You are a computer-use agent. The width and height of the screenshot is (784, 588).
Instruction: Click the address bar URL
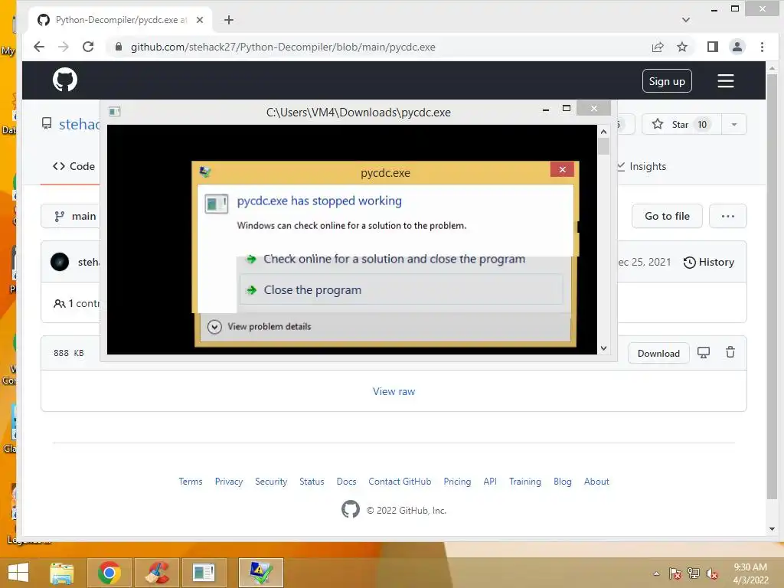point(283,47)
